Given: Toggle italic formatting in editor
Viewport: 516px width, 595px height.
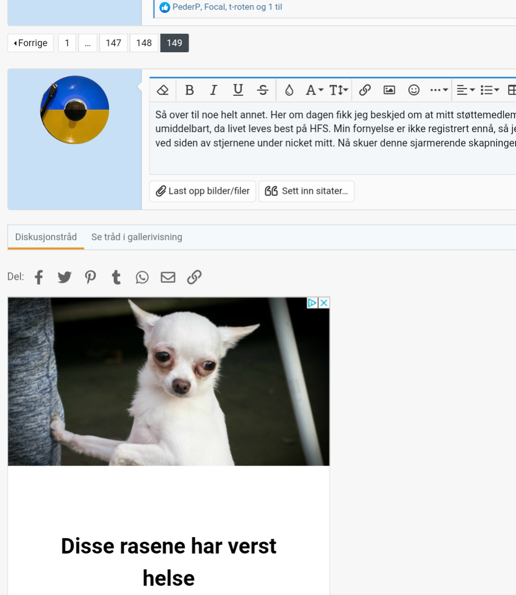Looking at the screenshot, I should pyautogui.click(x=213, y=90).
